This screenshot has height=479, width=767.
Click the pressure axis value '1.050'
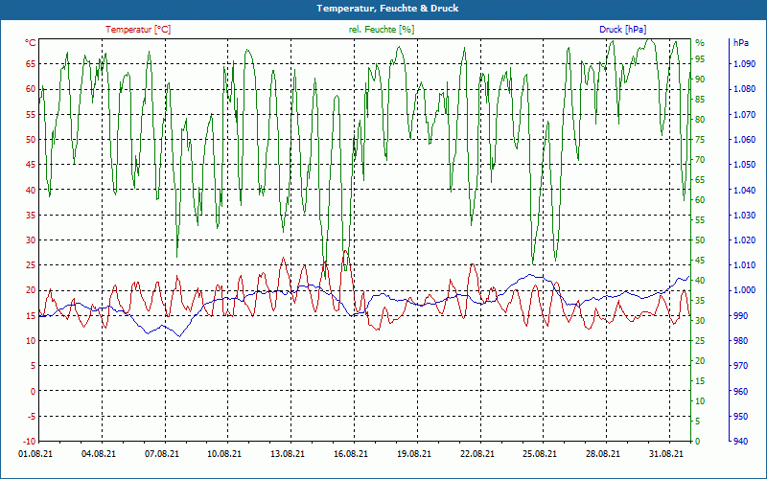(745, 164)
